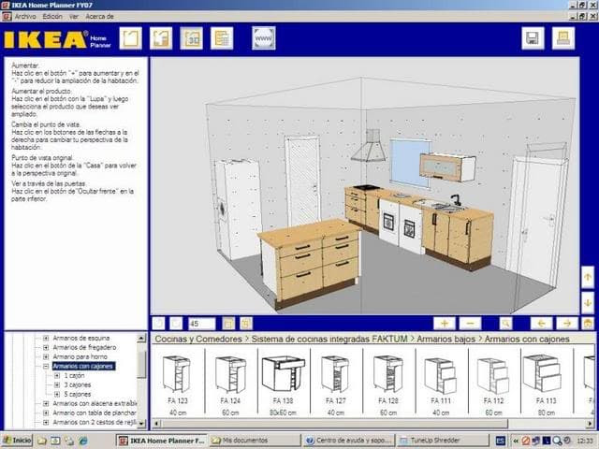Click Cocinas y Comedores breadcrumb
Screen dimensions: 599x449
tap(198, 339)
